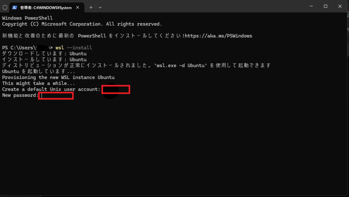This screenshot has width=349, height=197.
Task: Click 'インストールしています: Ubuntu' line
Action: tap(44, 59)
